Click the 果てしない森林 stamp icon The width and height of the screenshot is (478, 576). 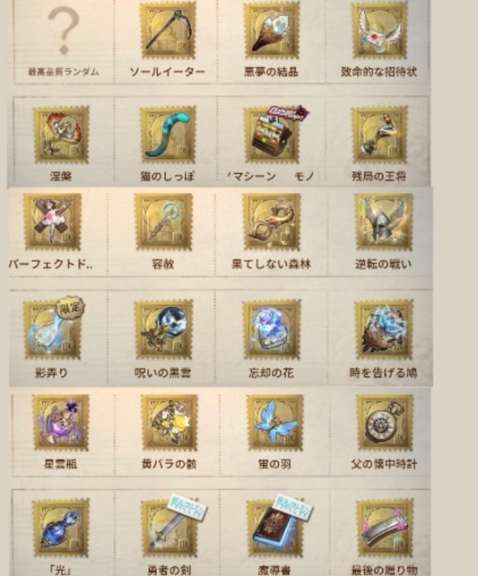[x=272, y=223]
